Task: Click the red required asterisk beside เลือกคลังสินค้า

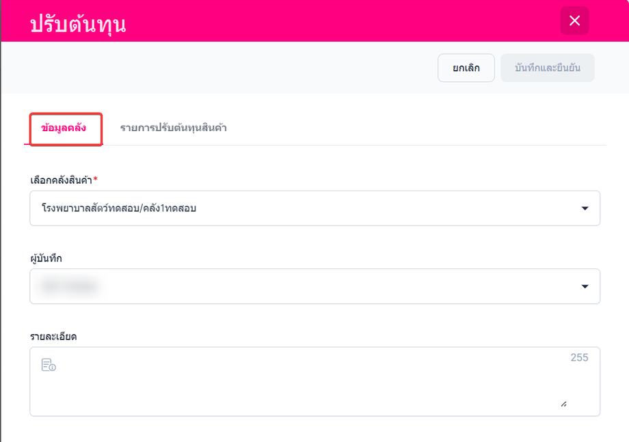Action: 96,179
